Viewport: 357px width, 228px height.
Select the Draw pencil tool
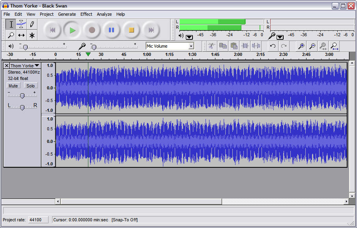coord(32,24)
